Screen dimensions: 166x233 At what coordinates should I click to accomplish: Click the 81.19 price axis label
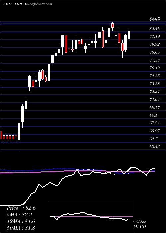(155, 36)
